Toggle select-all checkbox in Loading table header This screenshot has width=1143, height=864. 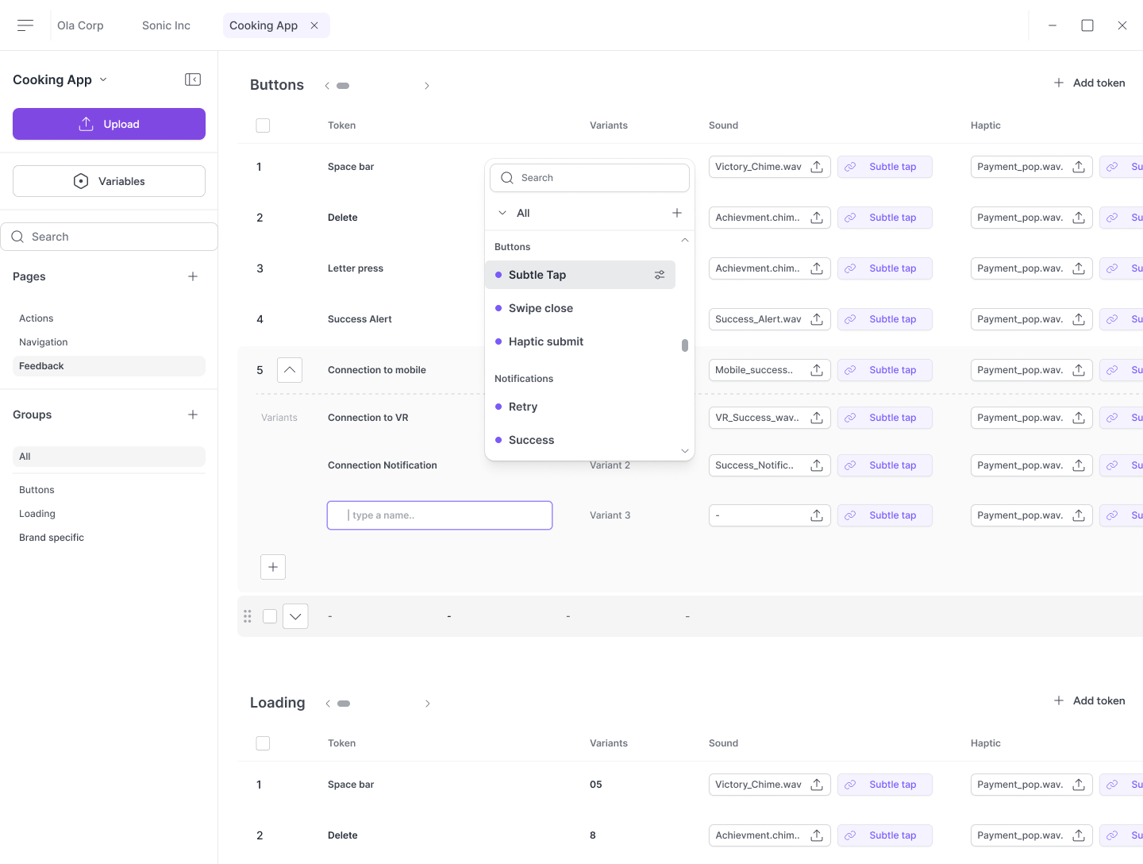click(264, 743)
